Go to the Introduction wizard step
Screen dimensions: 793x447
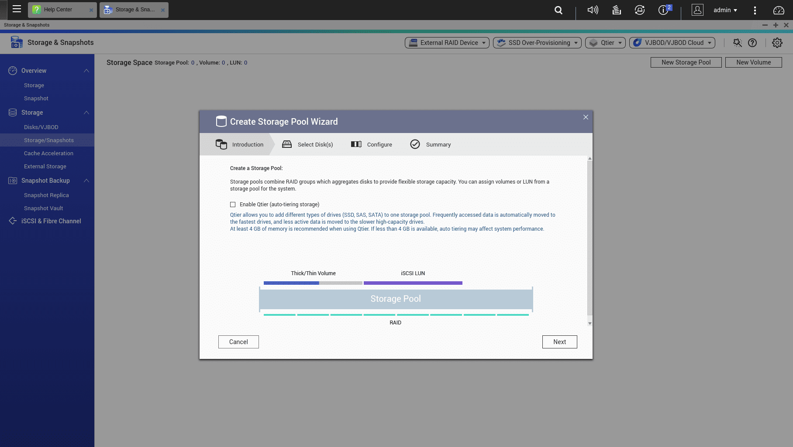click(x=237, y=144)
